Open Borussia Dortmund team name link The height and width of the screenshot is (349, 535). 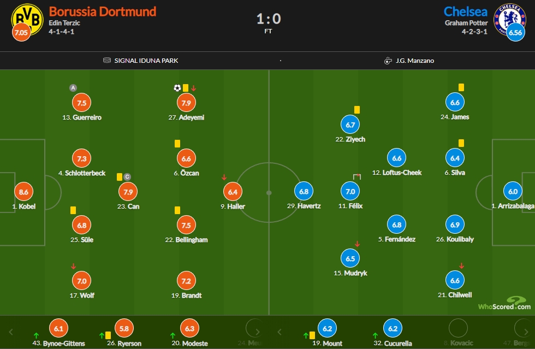(103, 11)
